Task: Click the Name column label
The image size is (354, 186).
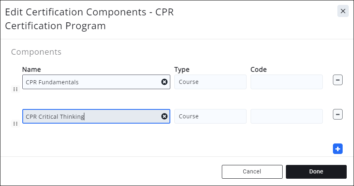Action: click(x=31, y=70)
